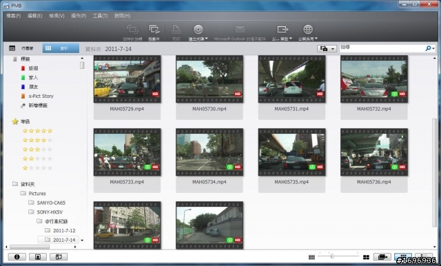The image size is (441, 266).
Task: Click inside the search field
Action: coord(381,48)
